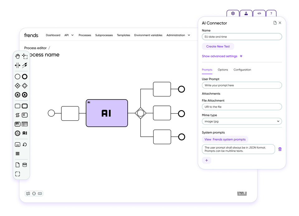Delete the system prompt with trash icon
This screenshot has width=299, height=216.
tap(280, 149)
